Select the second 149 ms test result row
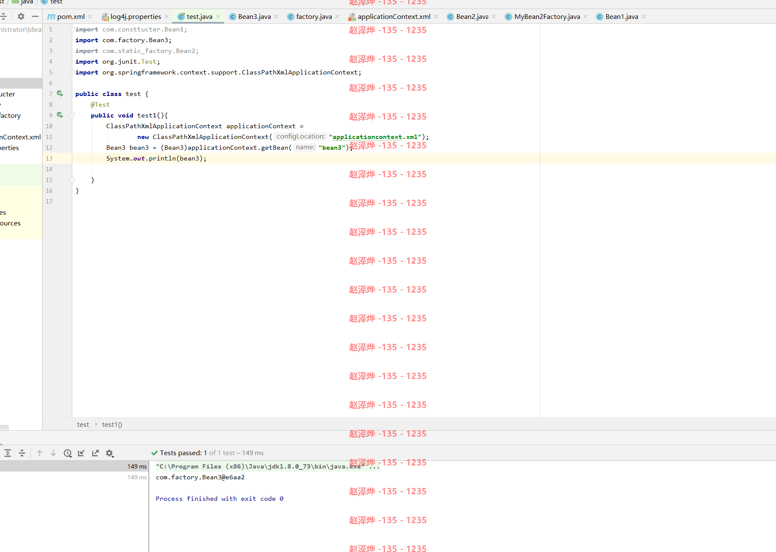Screen dimensions: 776x552 coord(74,477)
